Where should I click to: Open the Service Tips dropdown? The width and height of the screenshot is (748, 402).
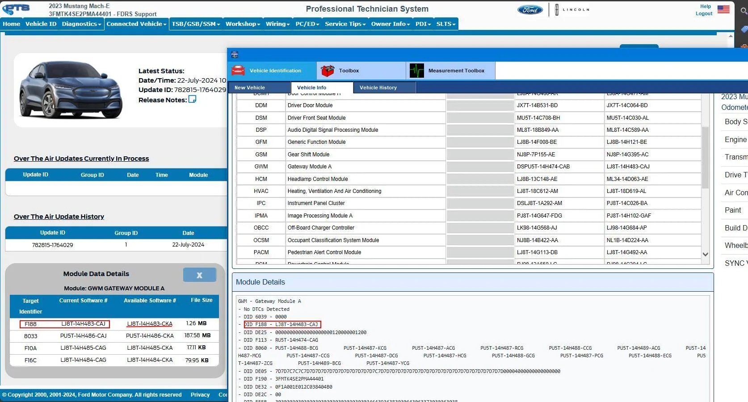click(x=345, y=24)
